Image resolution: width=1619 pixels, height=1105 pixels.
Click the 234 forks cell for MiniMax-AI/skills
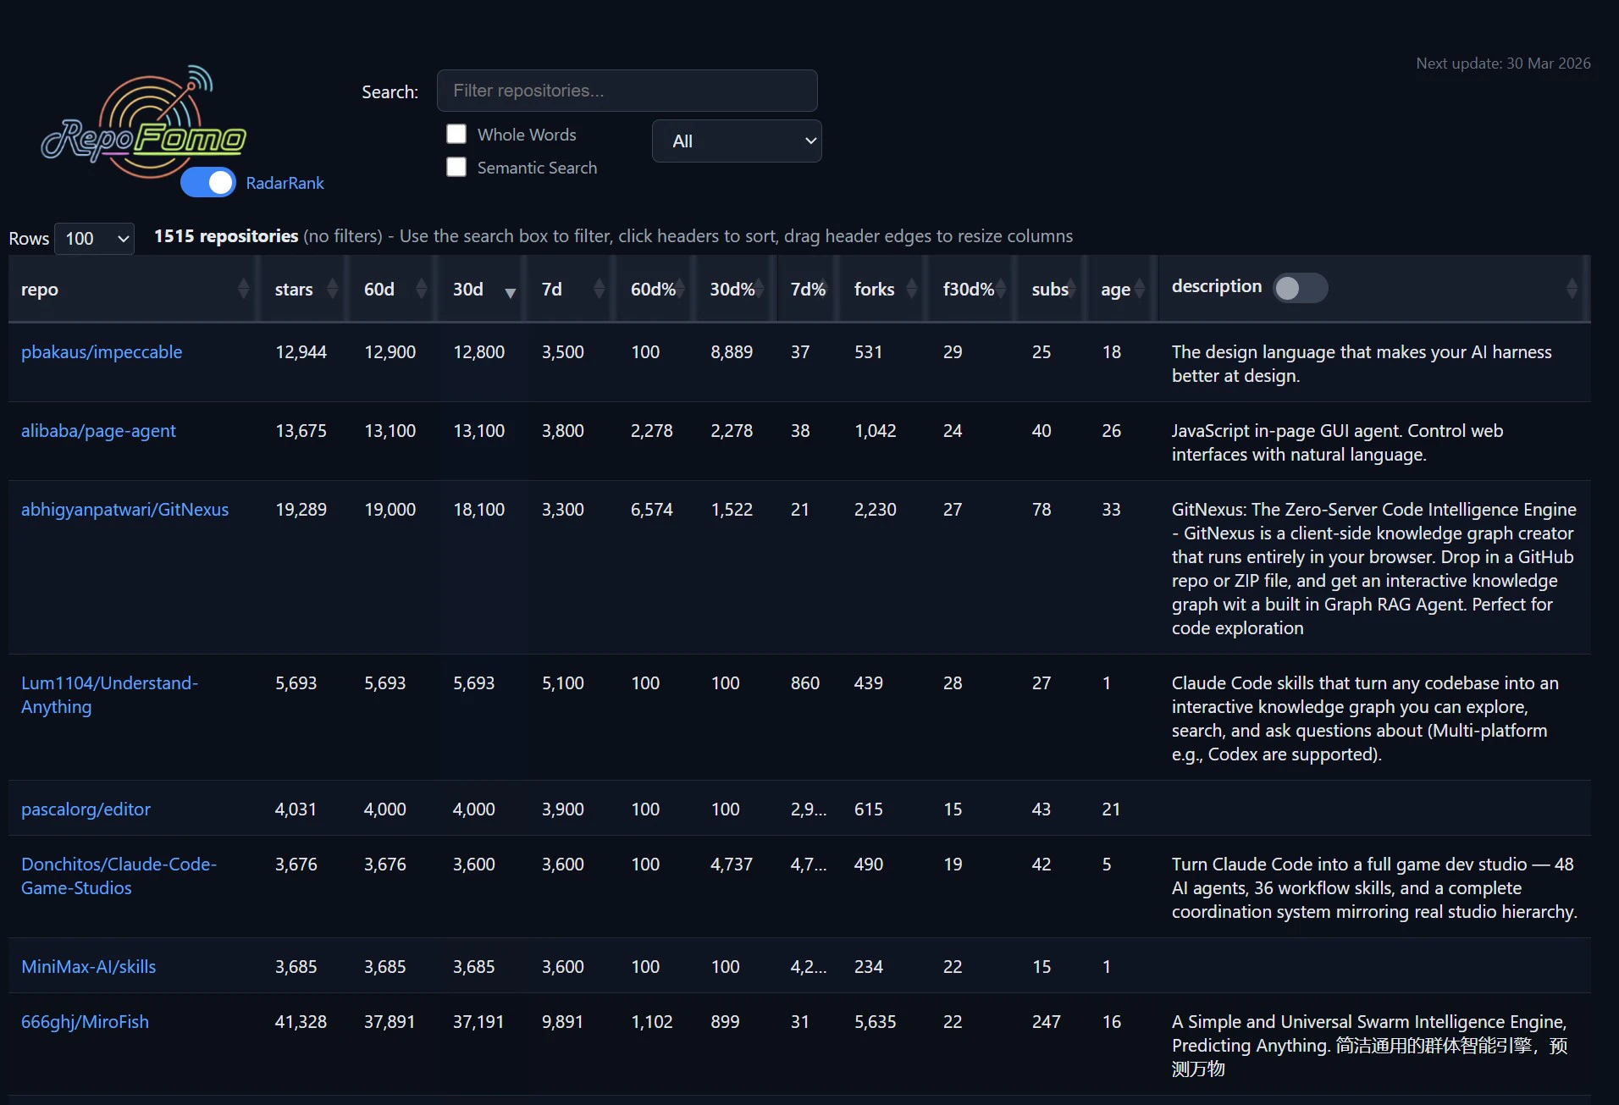point(868,967)
